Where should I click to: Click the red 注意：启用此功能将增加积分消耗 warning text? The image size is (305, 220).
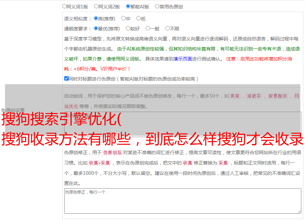click(178, 64)
